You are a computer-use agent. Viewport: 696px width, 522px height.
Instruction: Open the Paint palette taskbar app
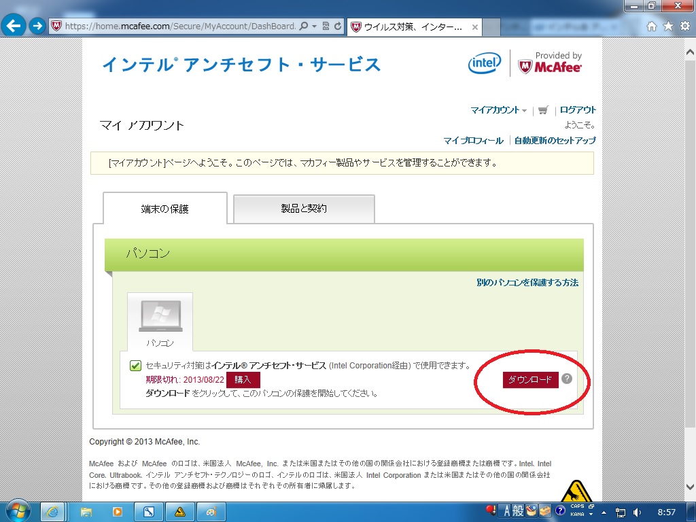click(x=211, y=512)
